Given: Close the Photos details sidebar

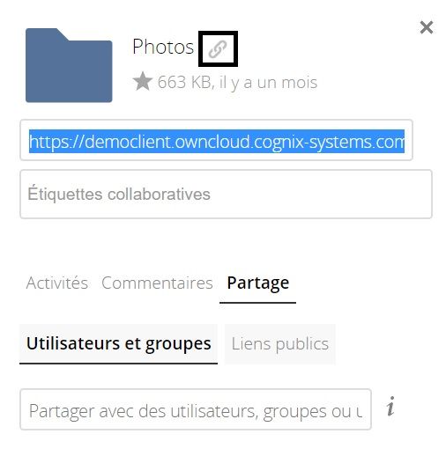Looking at the screenshot, I should pos(427,27).
